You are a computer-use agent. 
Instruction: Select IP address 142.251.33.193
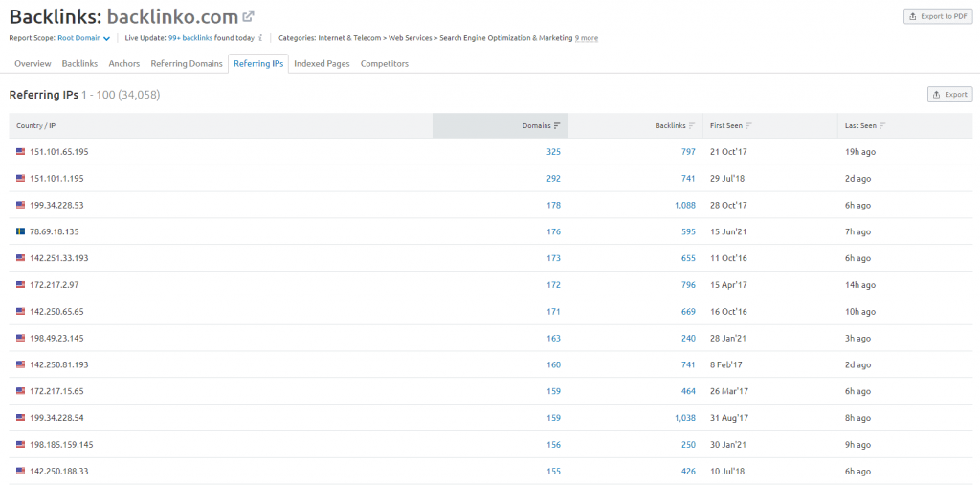tap(59, 258)
